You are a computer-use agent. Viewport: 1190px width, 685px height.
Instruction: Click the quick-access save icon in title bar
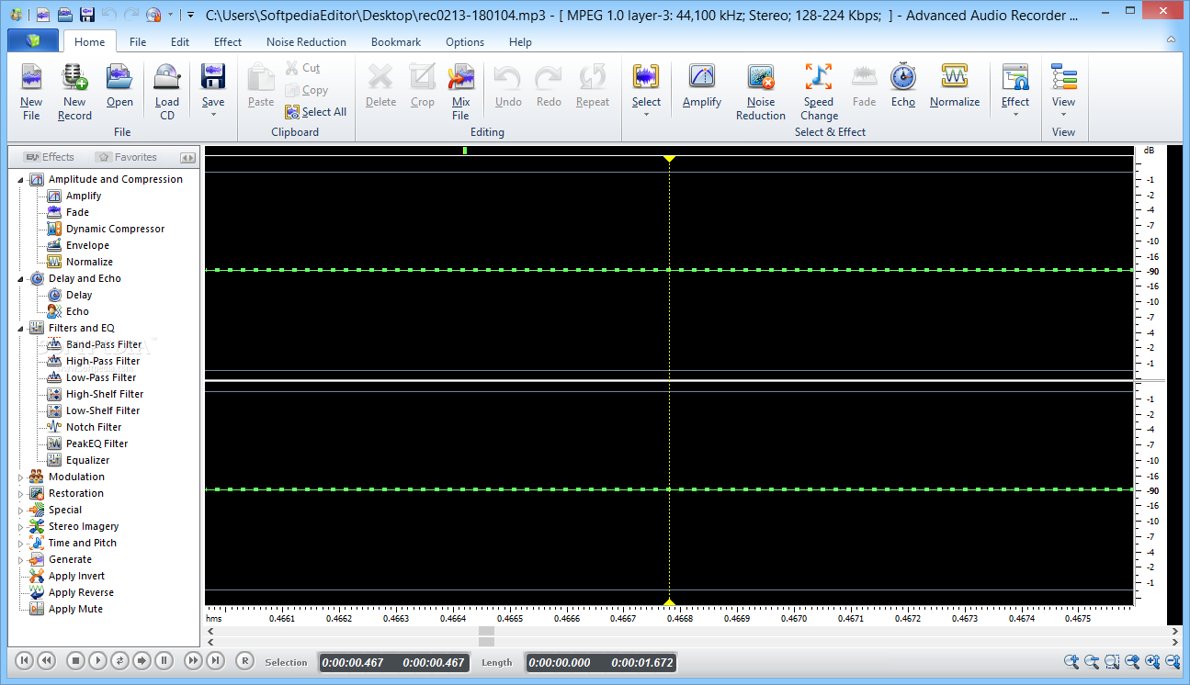pos(86,15)
